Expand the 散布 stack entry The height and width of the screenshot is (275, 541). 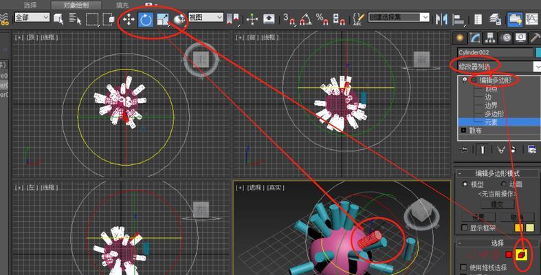point(463,131)
